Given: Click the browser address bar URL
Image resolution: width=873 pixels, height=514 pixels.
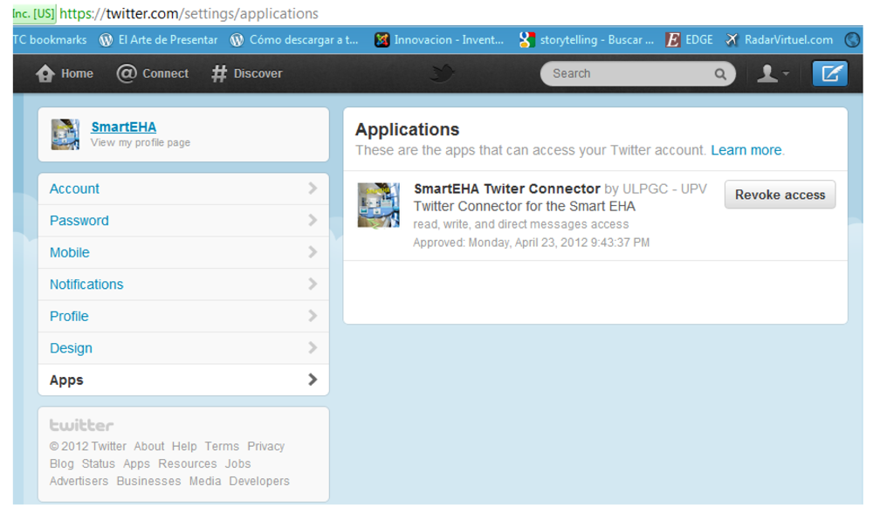Looking at the screenshot, I should click(189, 13).
